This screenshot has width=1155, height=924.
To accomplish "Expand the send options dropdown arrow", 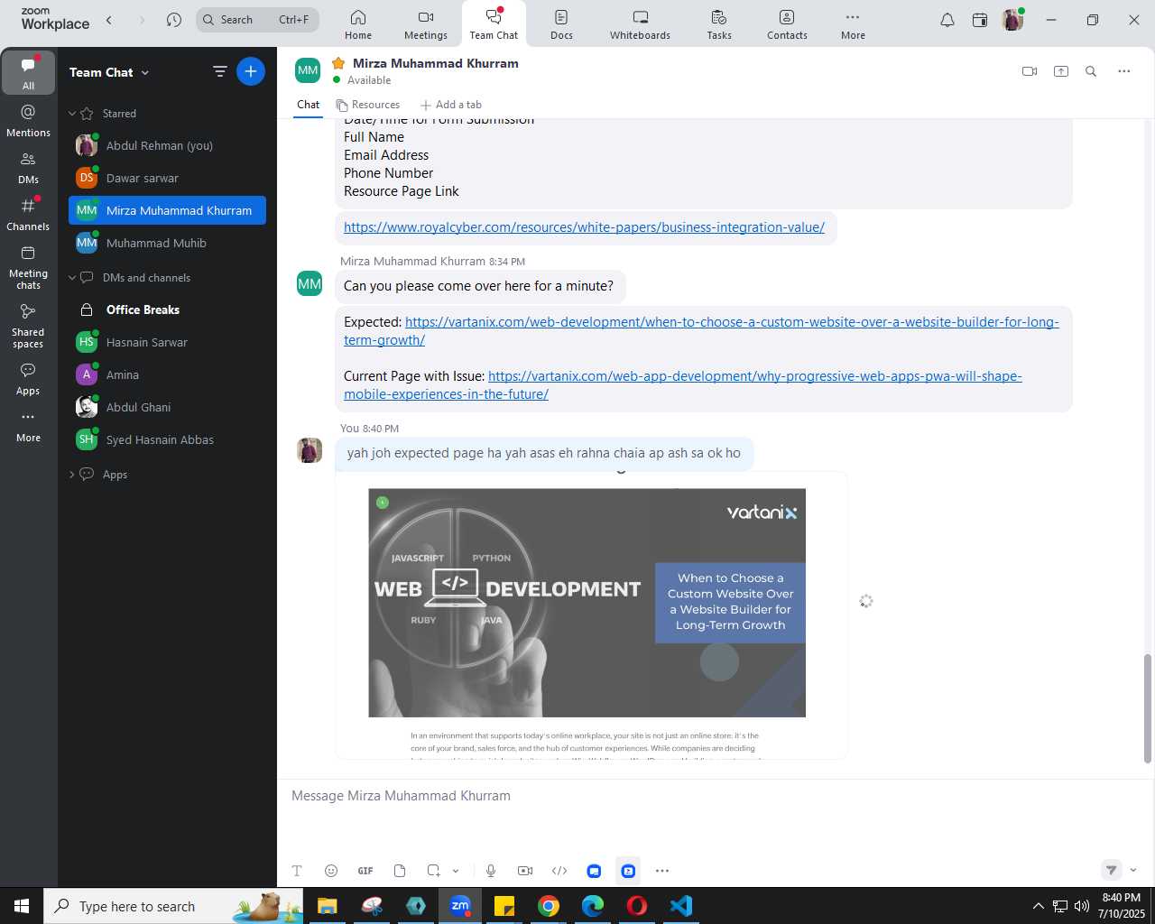I will pyautogui.click(x=1133, y=870).
